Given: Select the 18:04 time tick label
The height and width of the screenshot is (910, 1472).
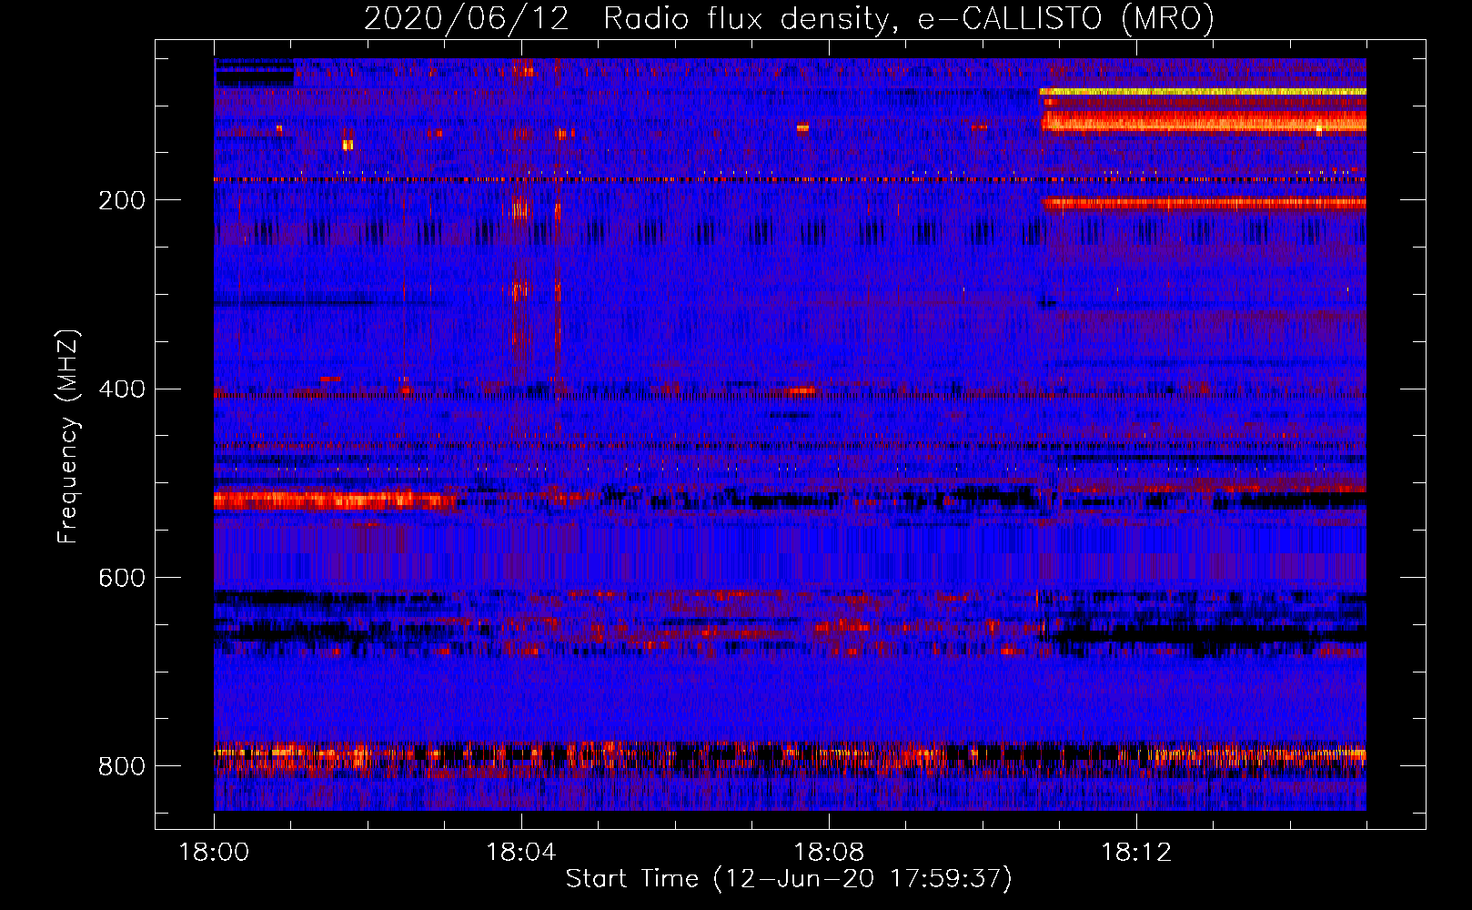Looking at the screenshot, I should [521, 853].
